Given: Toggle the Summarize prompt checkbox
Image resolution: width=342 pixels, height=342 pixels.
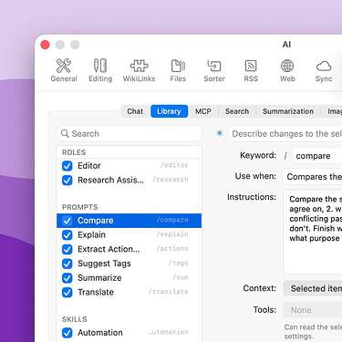Looking at the screenshot, I should point(67,278).
